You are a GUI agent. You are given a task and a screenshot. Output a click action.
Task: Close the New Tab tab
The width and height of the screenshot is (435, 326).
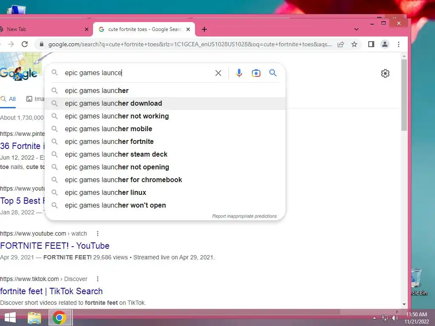[x=87, y=29]
